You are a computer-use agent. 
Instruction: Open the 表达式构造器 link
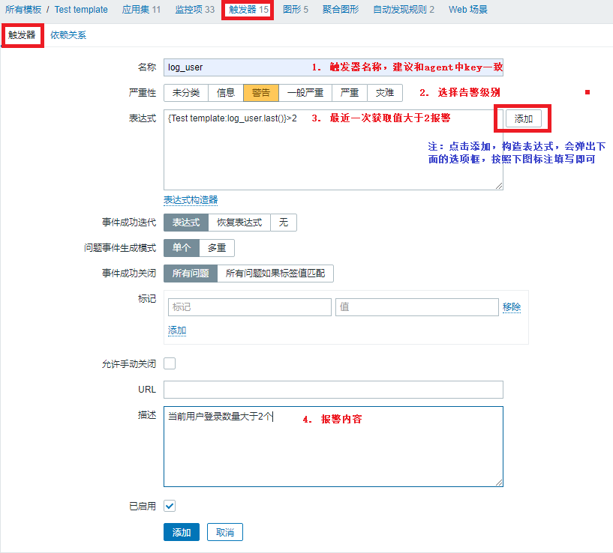191,200
